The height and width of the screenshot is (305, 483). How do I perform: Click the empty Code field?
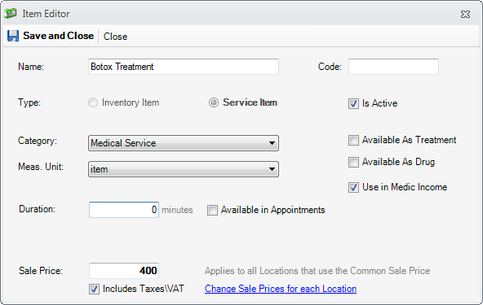coord(393,67)
